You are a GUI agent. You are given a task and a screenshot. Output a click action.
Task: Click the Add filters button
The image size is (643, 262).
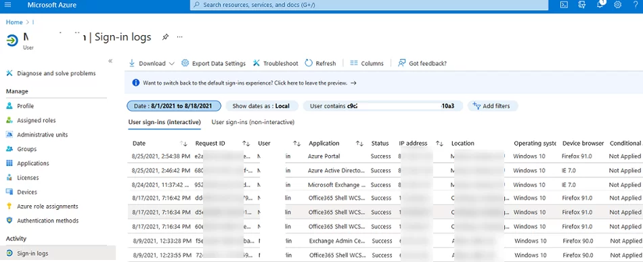(493, 106)
